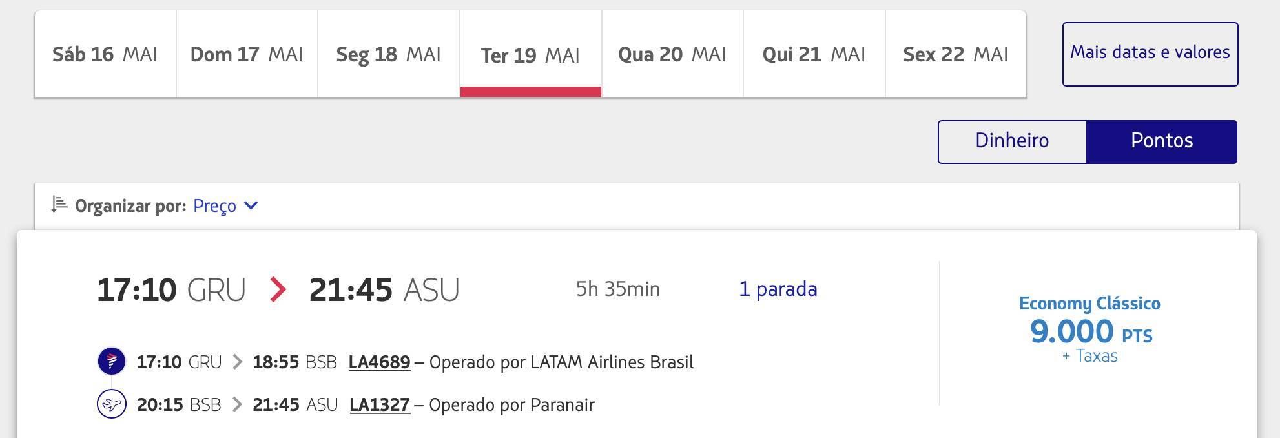Choose the Economy Clássico 9.000 PTS fare

pos(1090,329)
